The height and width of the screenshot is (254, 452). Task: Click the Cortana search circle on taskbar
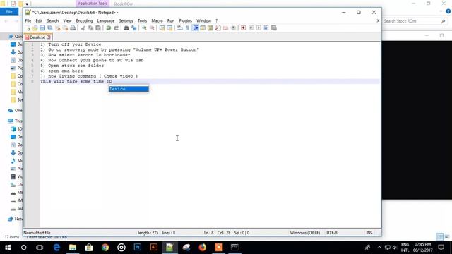23,248
